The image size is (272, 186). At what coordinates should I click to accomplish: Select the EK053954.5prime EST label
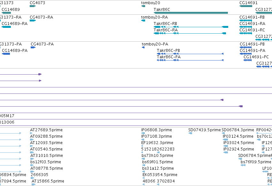160,175
